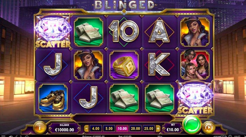Select the 4.00 bet option
Screen dimensions: 246x137
96,129
